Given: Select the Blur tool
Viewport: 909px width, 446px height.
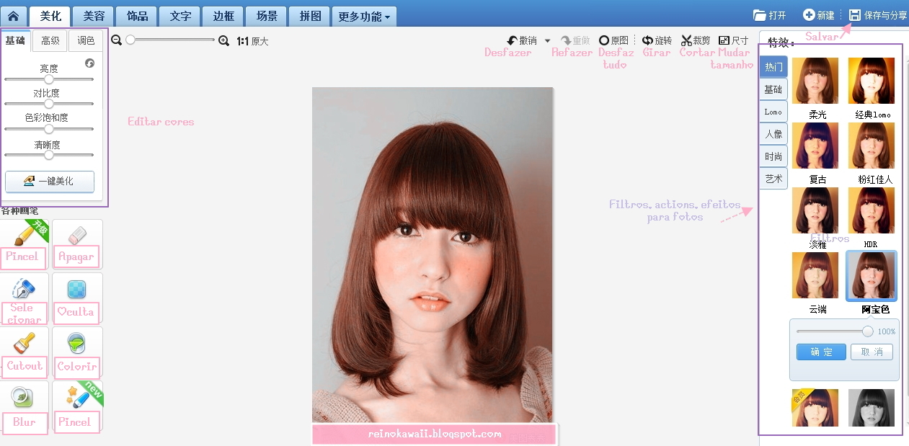Looking at the screenshot, I should pos(23,406).
